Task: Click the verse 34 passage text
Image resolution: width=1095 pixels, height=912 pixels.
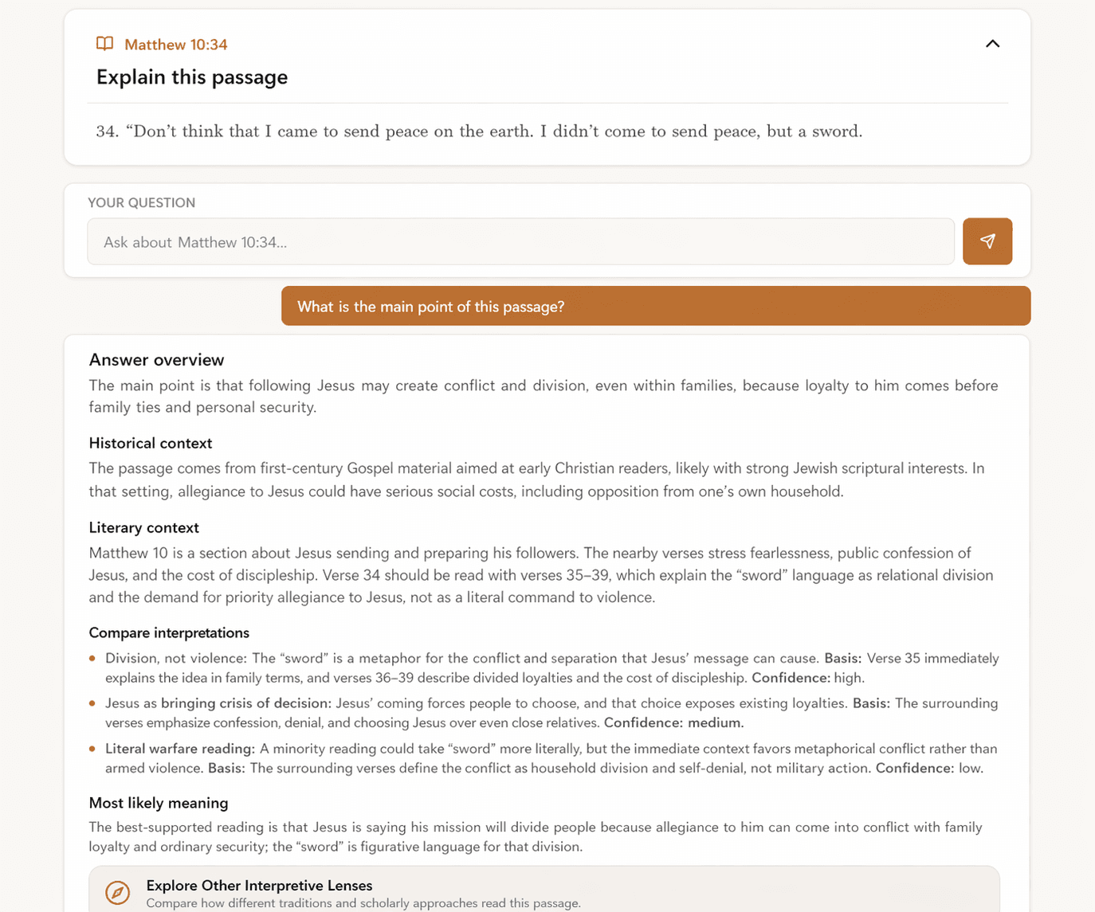Action: (479, 131)
